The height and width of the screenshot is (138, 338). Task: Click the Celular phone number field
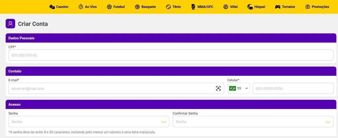[x=293, y=88]
